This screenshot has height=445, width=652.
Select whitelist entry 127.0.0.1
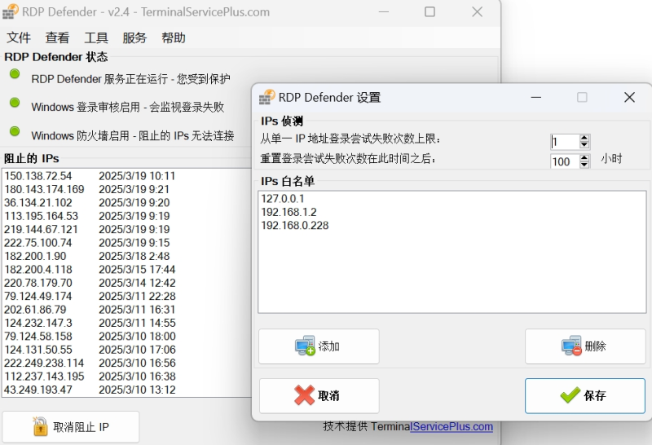282,199
